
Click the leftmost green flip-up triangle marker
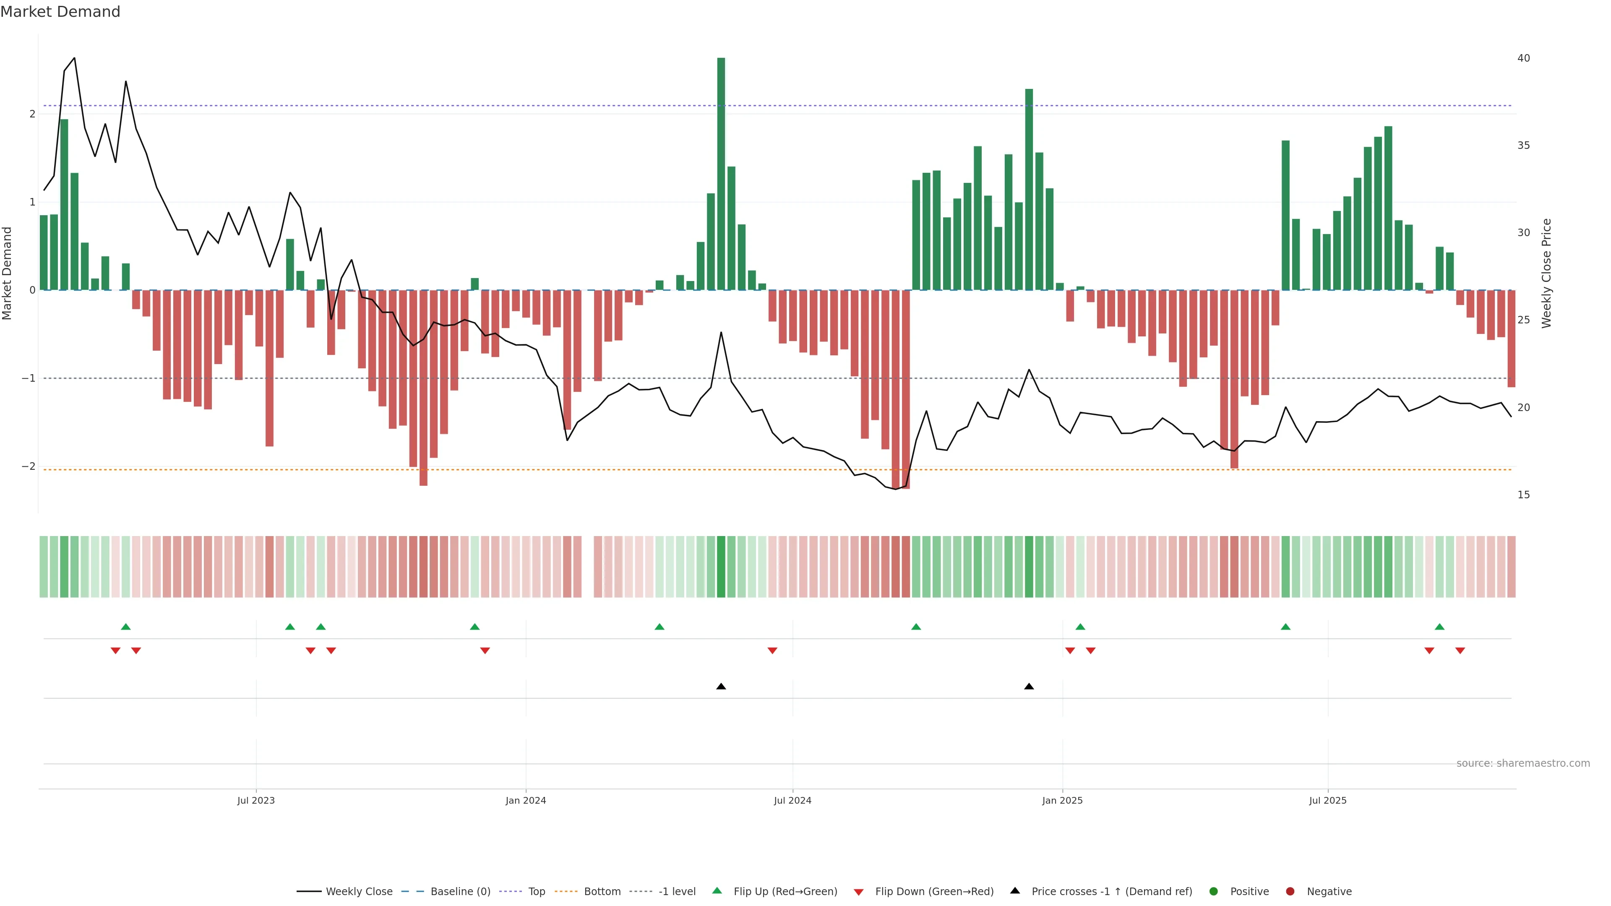126,627
